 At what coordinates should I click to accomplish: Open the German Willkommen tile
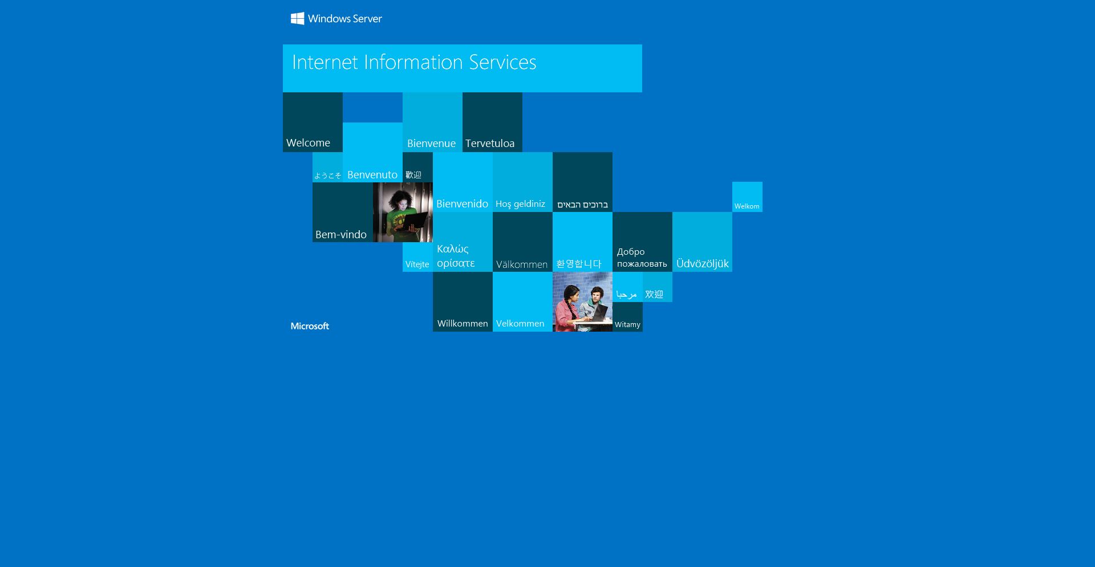pos(463,302)
